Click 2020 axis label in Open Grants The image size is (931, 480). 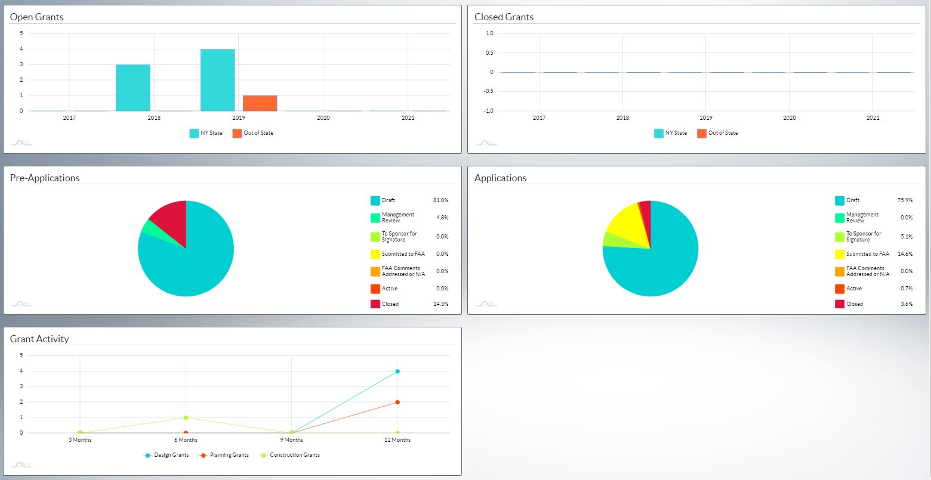pyautogui.click(x=323, y=118)
